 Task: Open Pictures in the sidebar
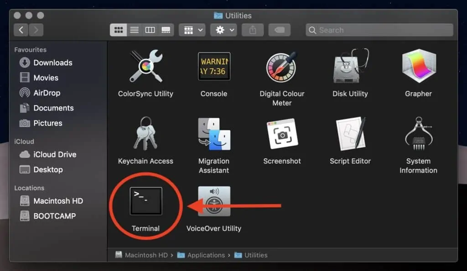(x=41, y=123)
